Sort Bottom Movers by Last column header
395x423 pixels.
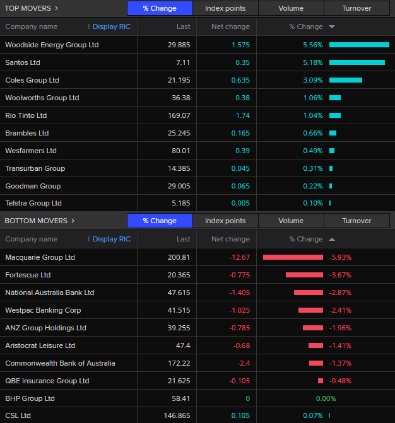tap(183, 240)
